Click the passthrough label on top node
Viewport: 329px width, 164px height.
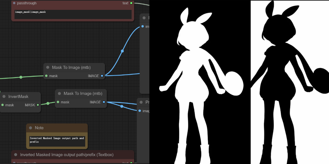coord(27,3)
